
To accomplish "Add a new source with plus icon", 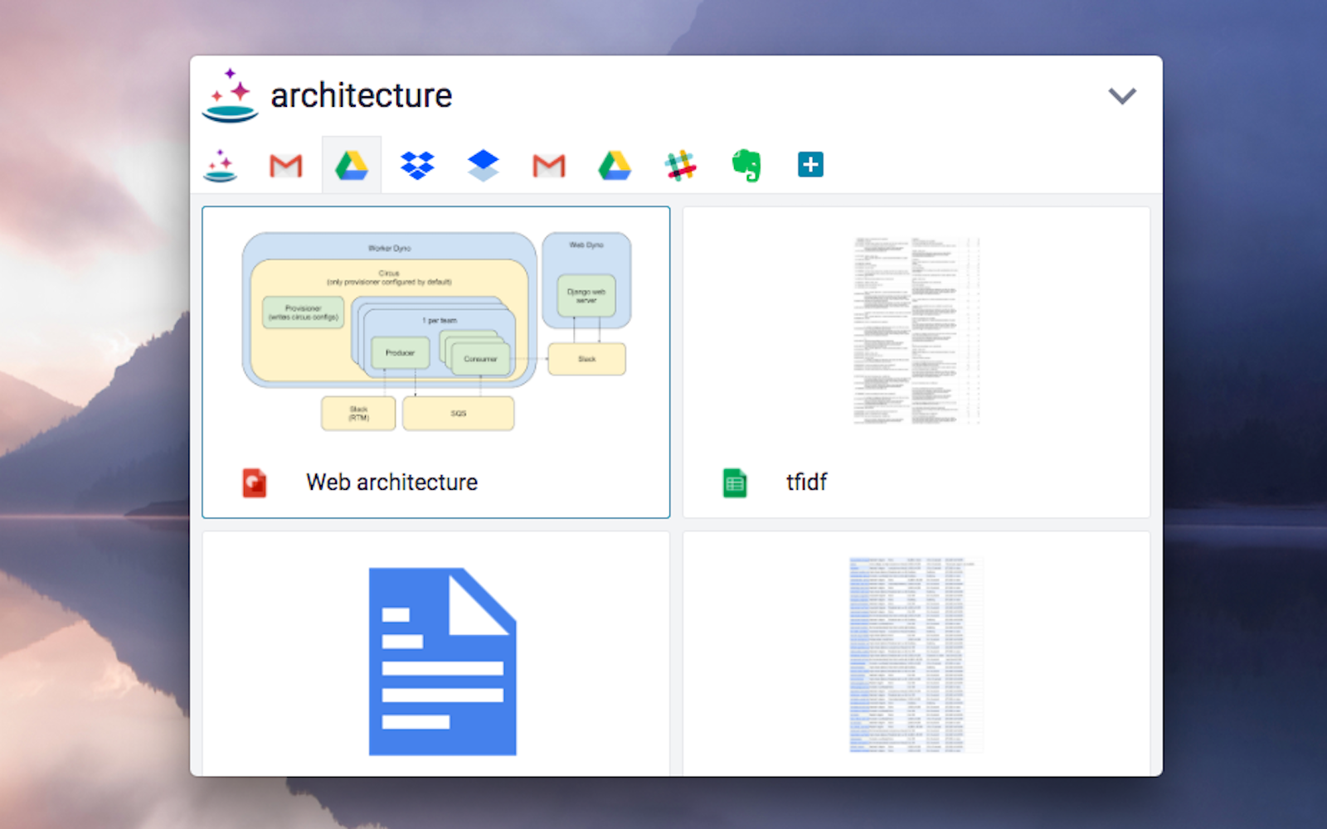I will click(x=810, y=164).
